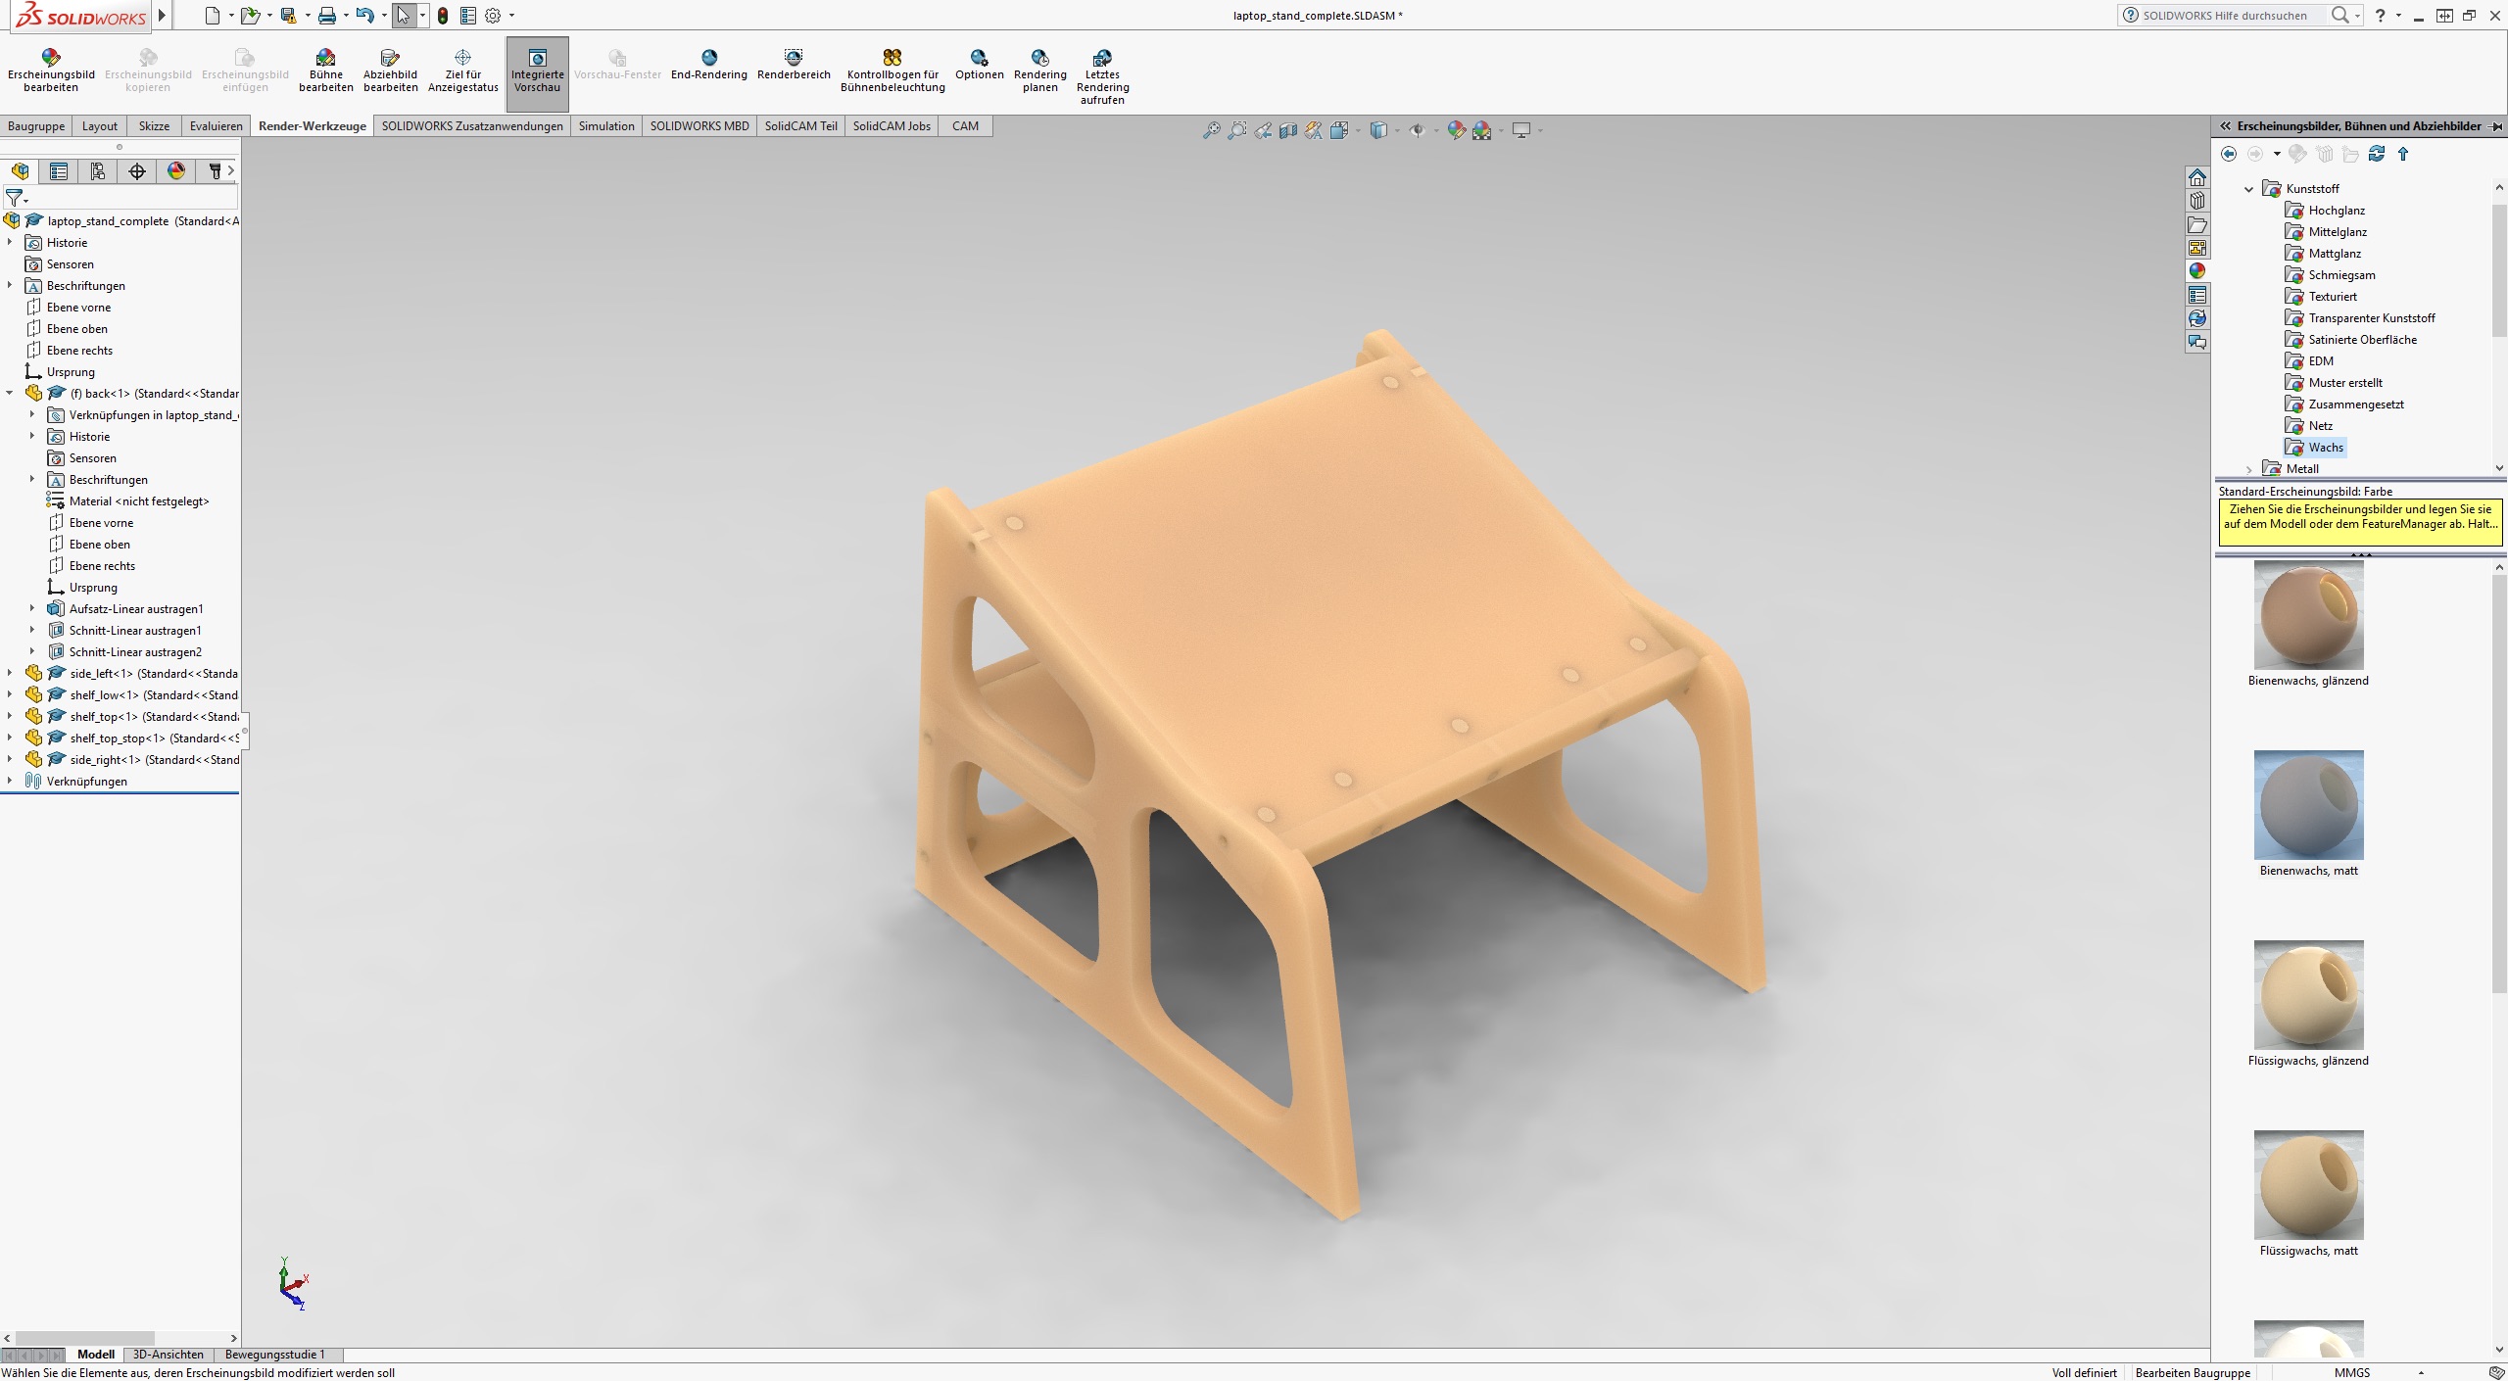Click the New document icon
The height and width of the screenshot is (1381, 2508).
pos(213,16)
